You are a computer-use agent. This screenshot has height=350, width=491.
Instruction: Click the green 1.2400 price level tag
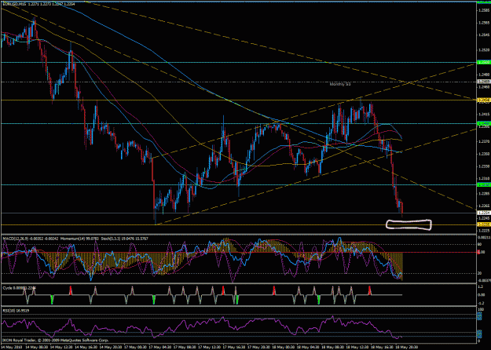483,123
